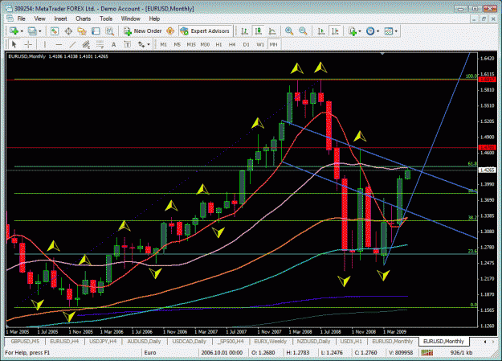The image size is (502, 361).
Task: Toggle the Terminal panel icon
Action: coord(96,31)
